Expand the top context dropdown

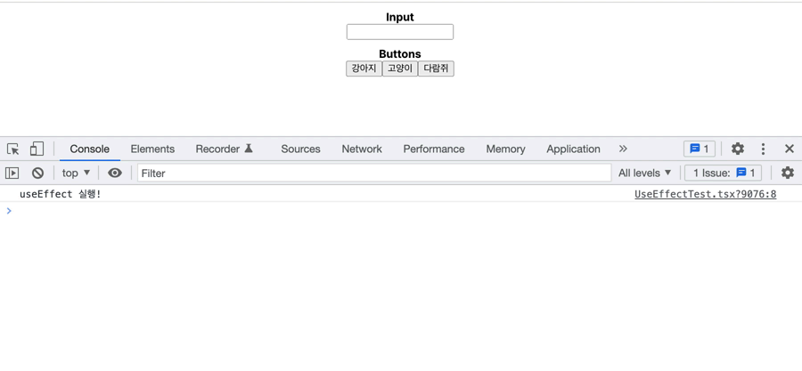[x=76, y=173]
